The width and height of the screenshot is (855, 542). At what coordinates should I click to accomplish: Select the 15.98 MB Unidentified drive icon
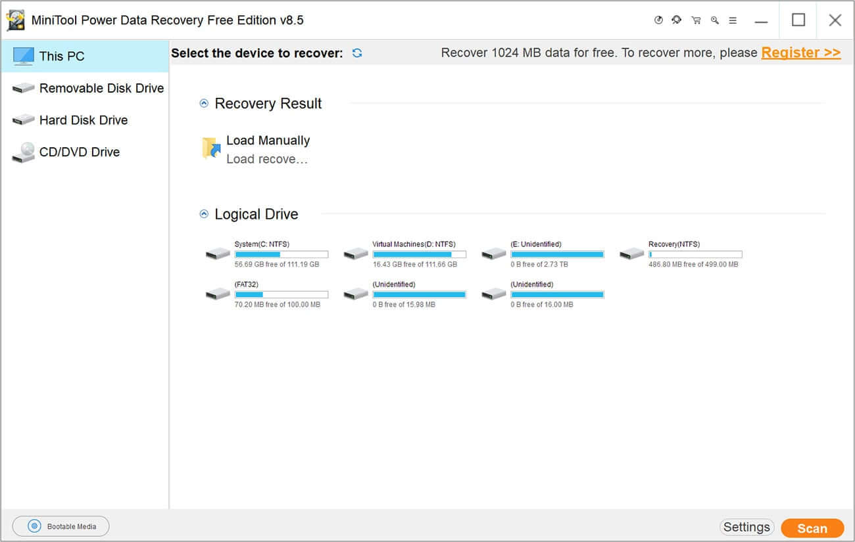click(x=356, y=294)
